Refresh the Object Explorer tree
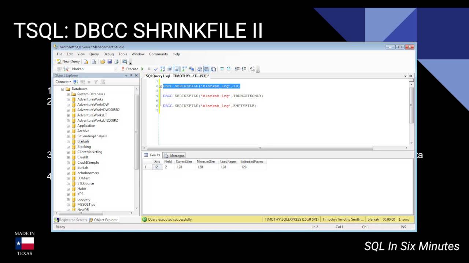The image size is (469, 263). (x=103, y=82)
